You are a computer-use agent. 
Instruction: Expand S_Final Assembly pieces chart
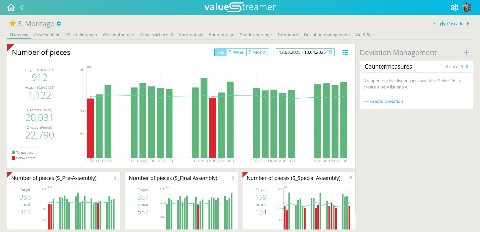[x=233, y=178]
